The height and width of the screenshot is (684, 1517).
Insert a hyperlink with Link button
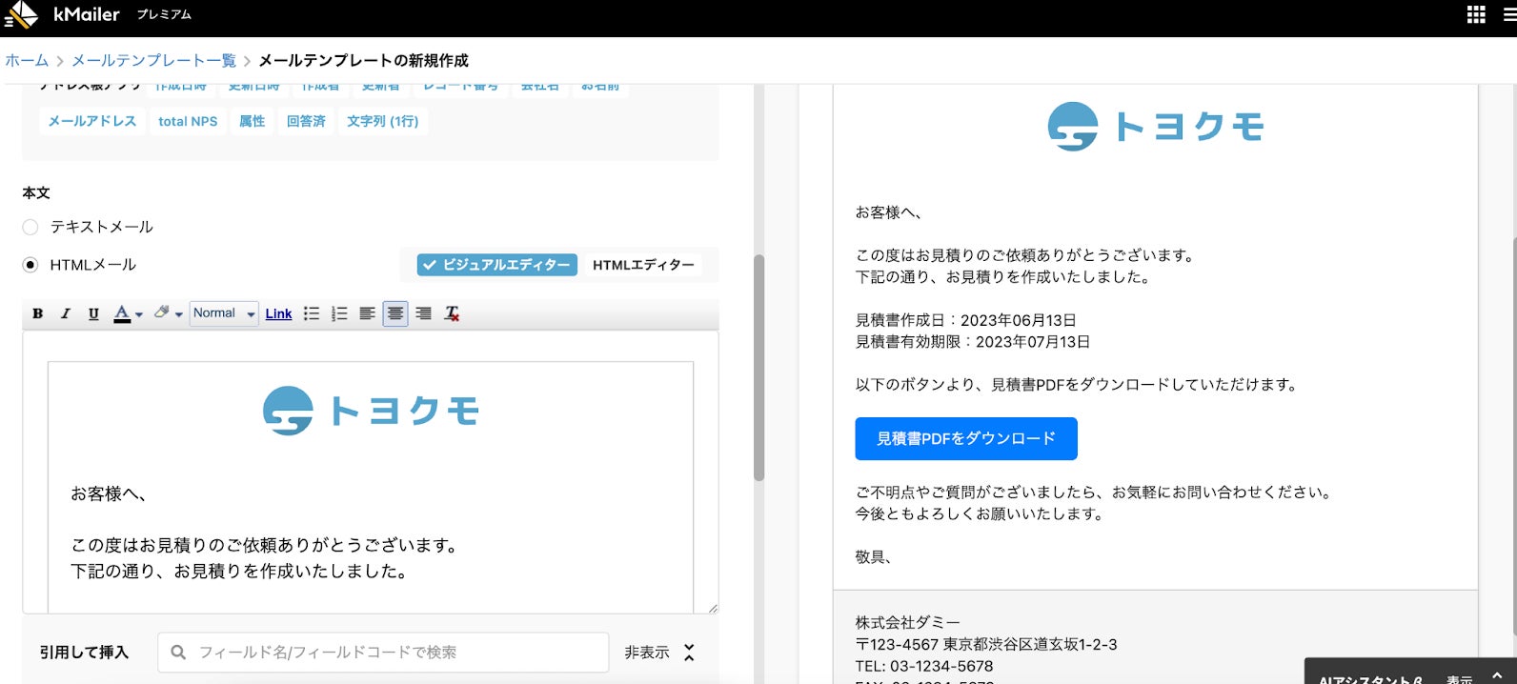278,313
